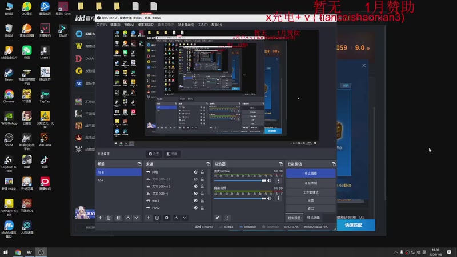The width and height of the screenshot is (457, 257).
Task: Toggle lock on 文本 (GDI+) 2 source
Action: click(202, 186)
